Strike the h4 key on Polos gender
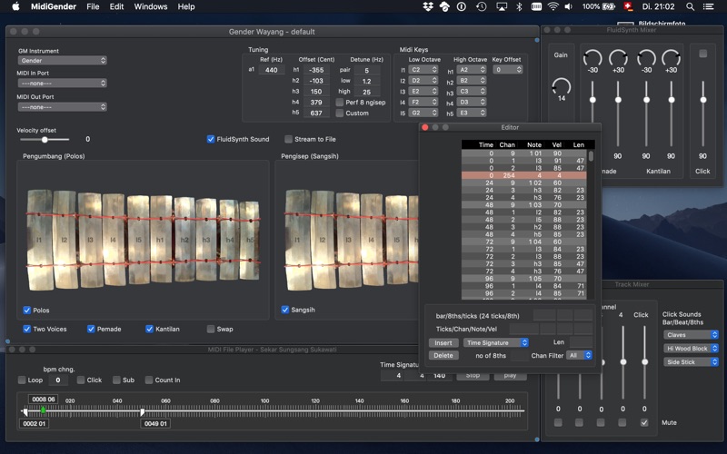 (229, 240)
